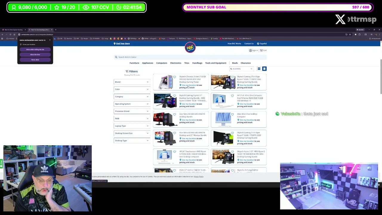Open the Computers menu

click(161, 63)
